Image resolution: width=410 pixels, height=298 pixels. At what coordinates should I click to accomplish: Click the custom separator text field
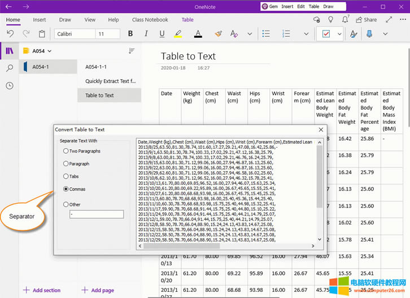96,214
